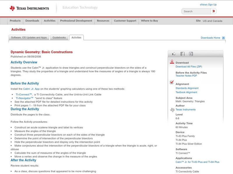Open the Activities nav menu

click(50, 21)
